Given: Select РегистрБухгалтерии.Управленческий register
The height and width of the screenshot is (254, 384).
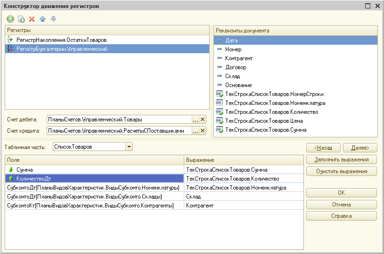Looking at the screenshot, I should [x=62, y=49].
